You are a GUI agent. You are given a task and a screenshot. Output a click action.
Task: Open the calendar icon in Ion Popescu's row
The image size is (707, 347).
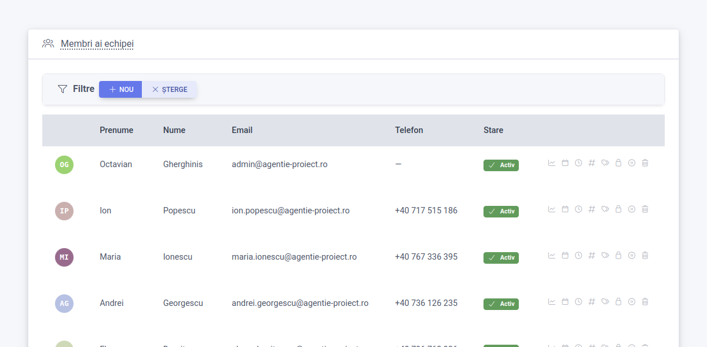565,209
